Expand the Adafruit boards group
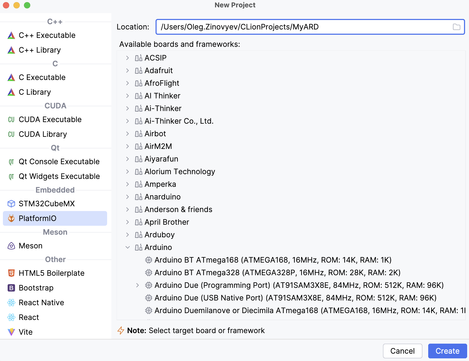 coord(128,70)
